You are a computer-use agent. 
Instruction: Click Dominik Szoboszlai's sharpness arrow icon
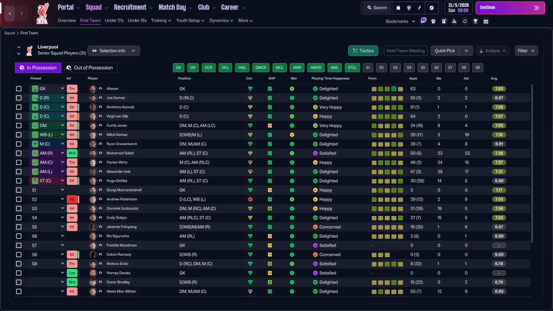[270, 209]
